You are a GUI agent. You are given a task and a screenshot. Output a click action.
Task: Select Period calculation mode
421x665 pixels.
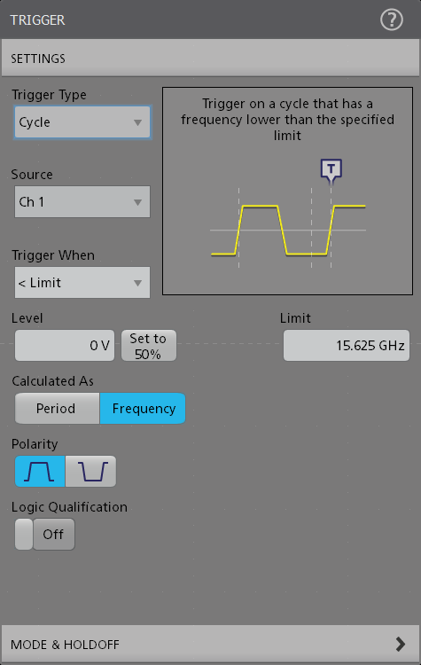click(58, 409)
